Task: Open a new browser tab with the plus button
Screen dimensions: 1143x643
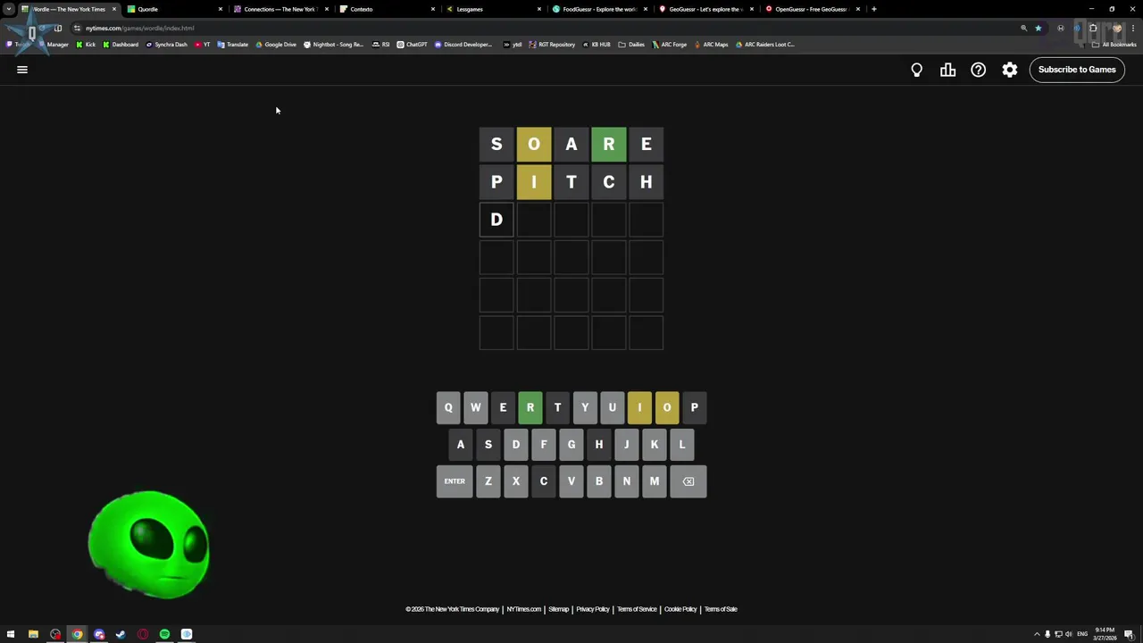Action: click(x=873, y=9)
